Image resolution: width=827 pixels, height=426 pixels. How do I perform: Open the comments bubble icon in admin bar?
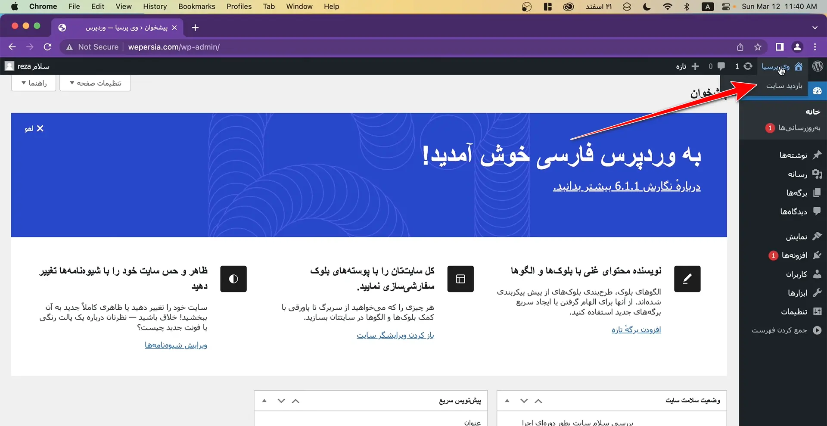click(x=721, y=66)
